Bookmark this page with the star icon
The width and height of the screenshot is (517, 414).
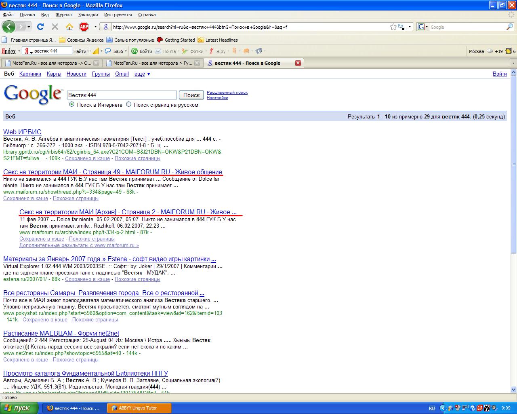tap(393, 27)
